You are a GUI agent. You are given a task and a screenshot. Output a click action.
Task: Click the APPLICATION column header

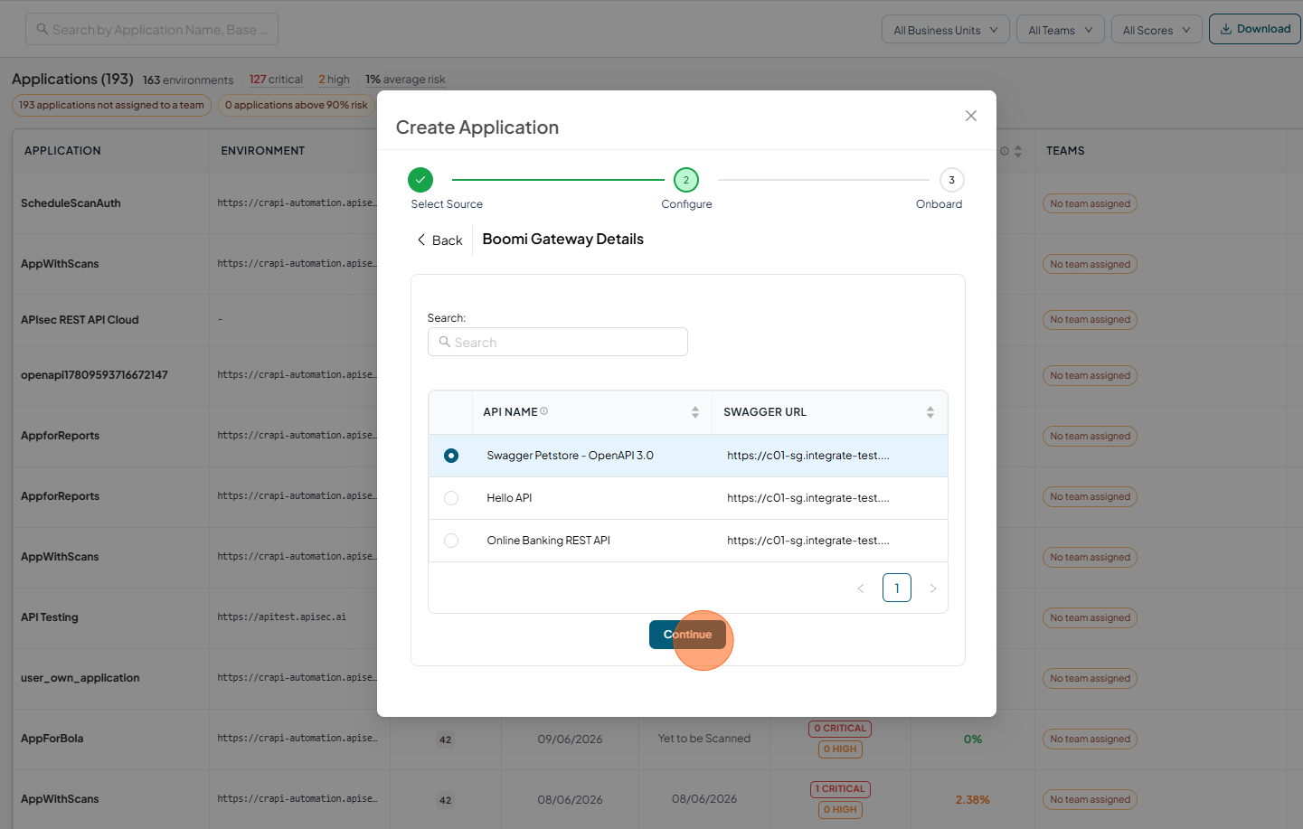point(62,151)
